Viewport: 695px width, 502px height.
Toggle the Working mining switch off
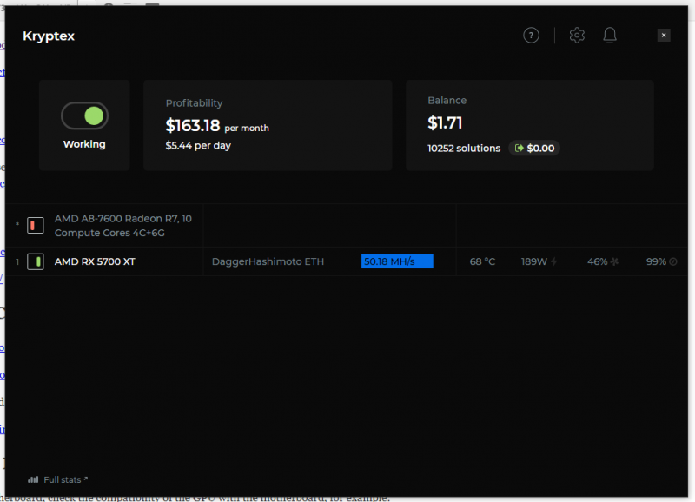pyautogui.click(x=84, y=116)
